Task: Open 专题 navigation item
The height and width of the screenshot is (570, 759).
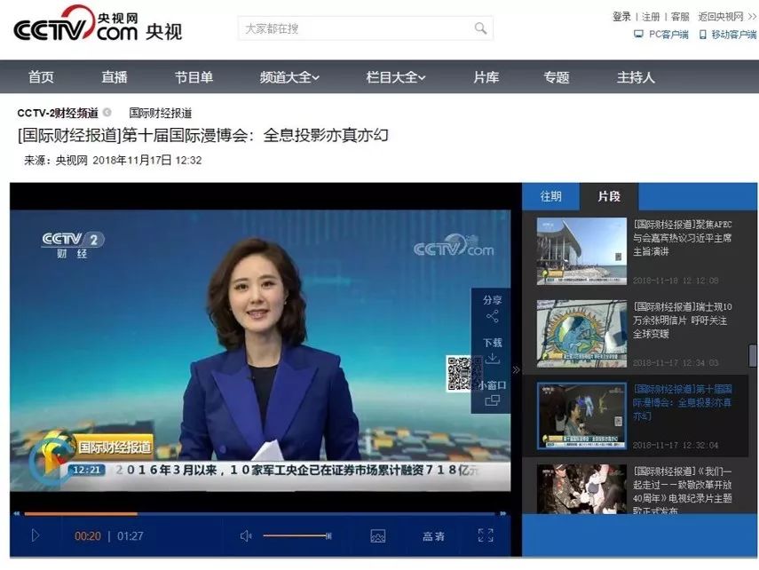Action: (557, 77)
